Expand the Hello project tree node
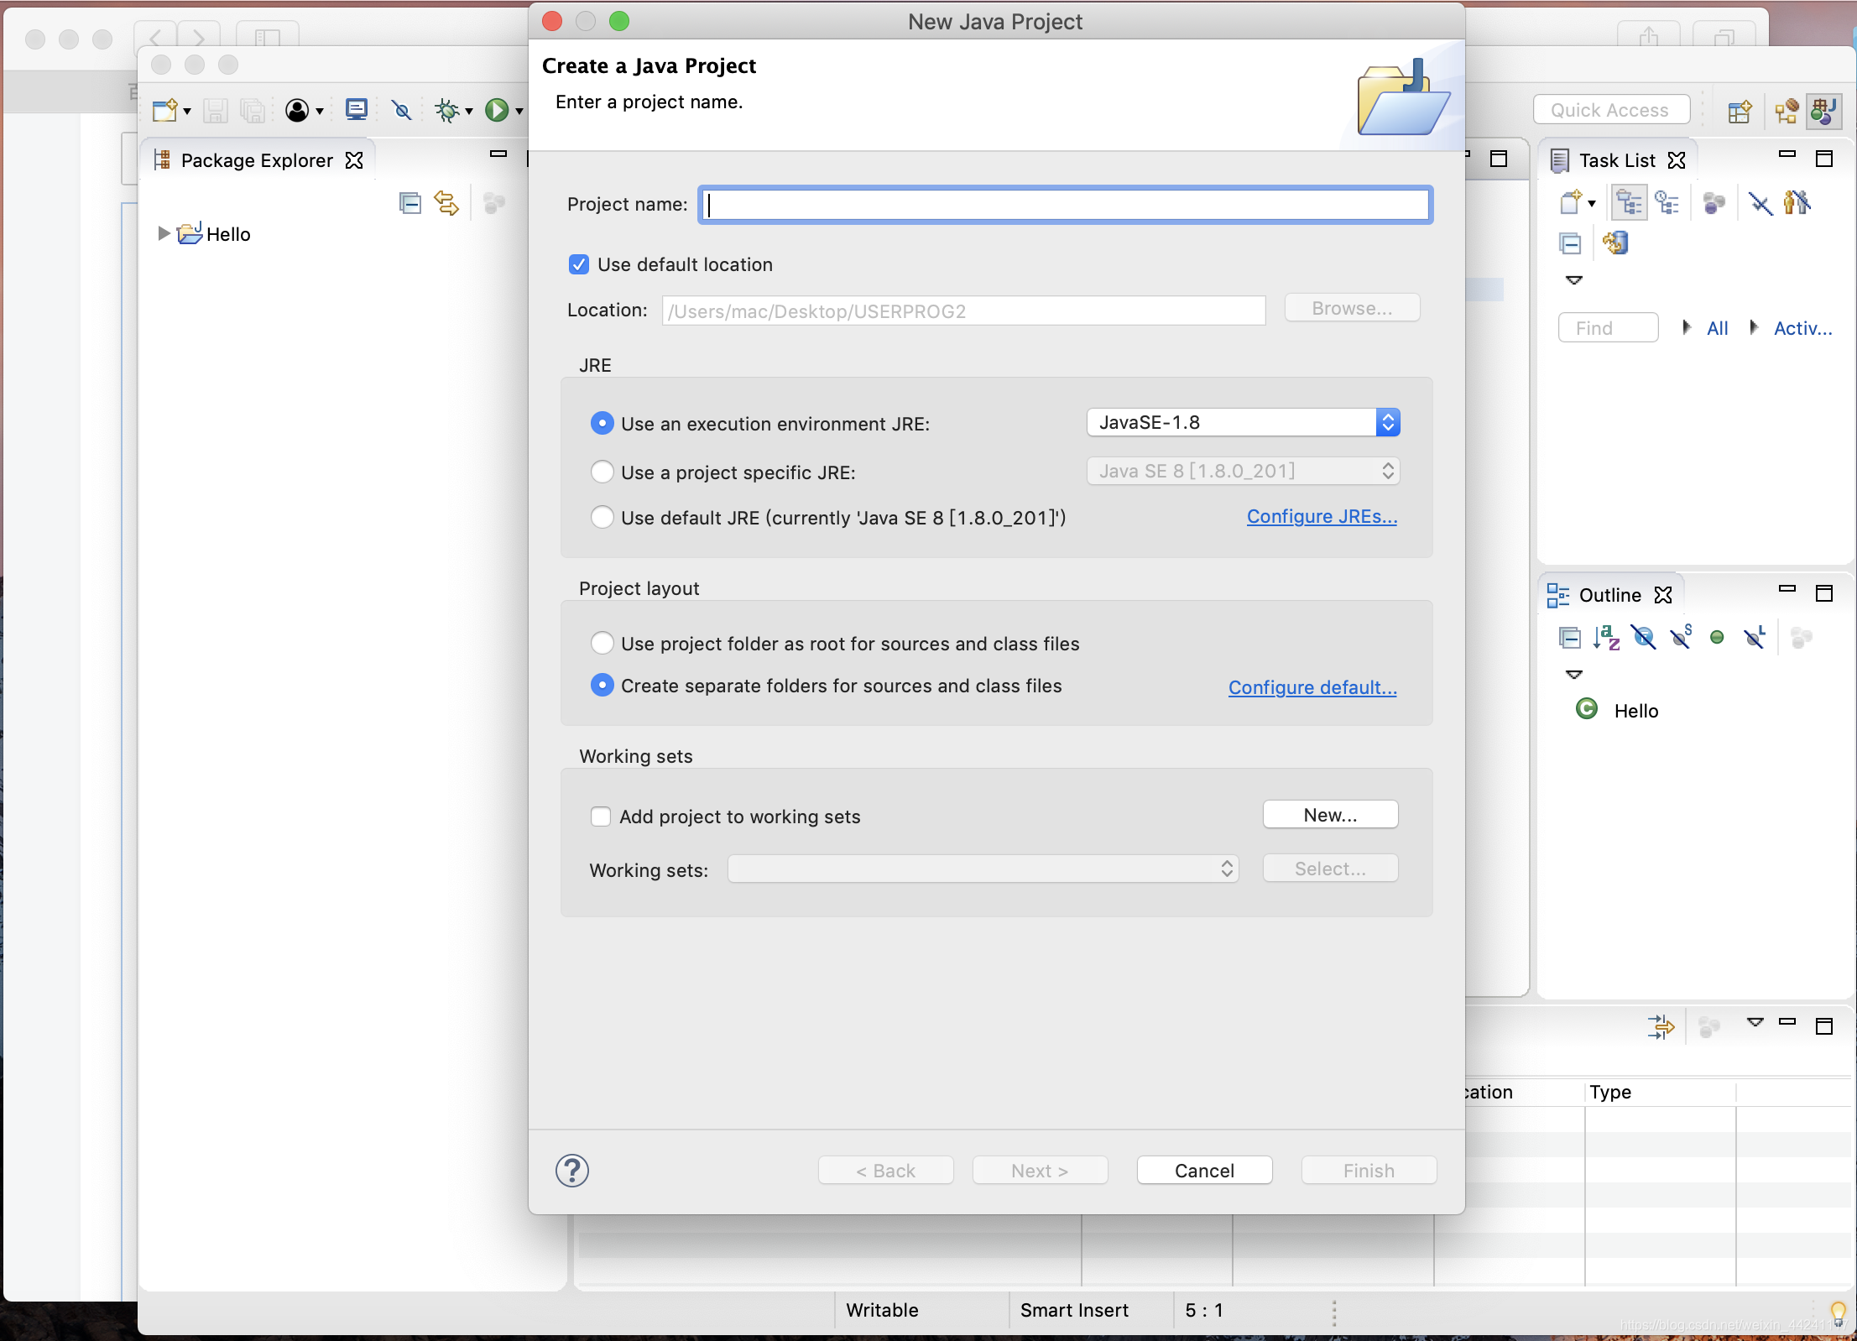Image resolution: width=1857 pixels, height=1341 pixels. coord(164,233)
